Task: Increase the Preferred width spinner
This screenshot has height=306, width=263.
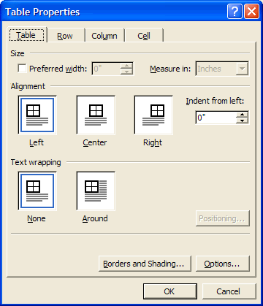Action: click(126, 66)
